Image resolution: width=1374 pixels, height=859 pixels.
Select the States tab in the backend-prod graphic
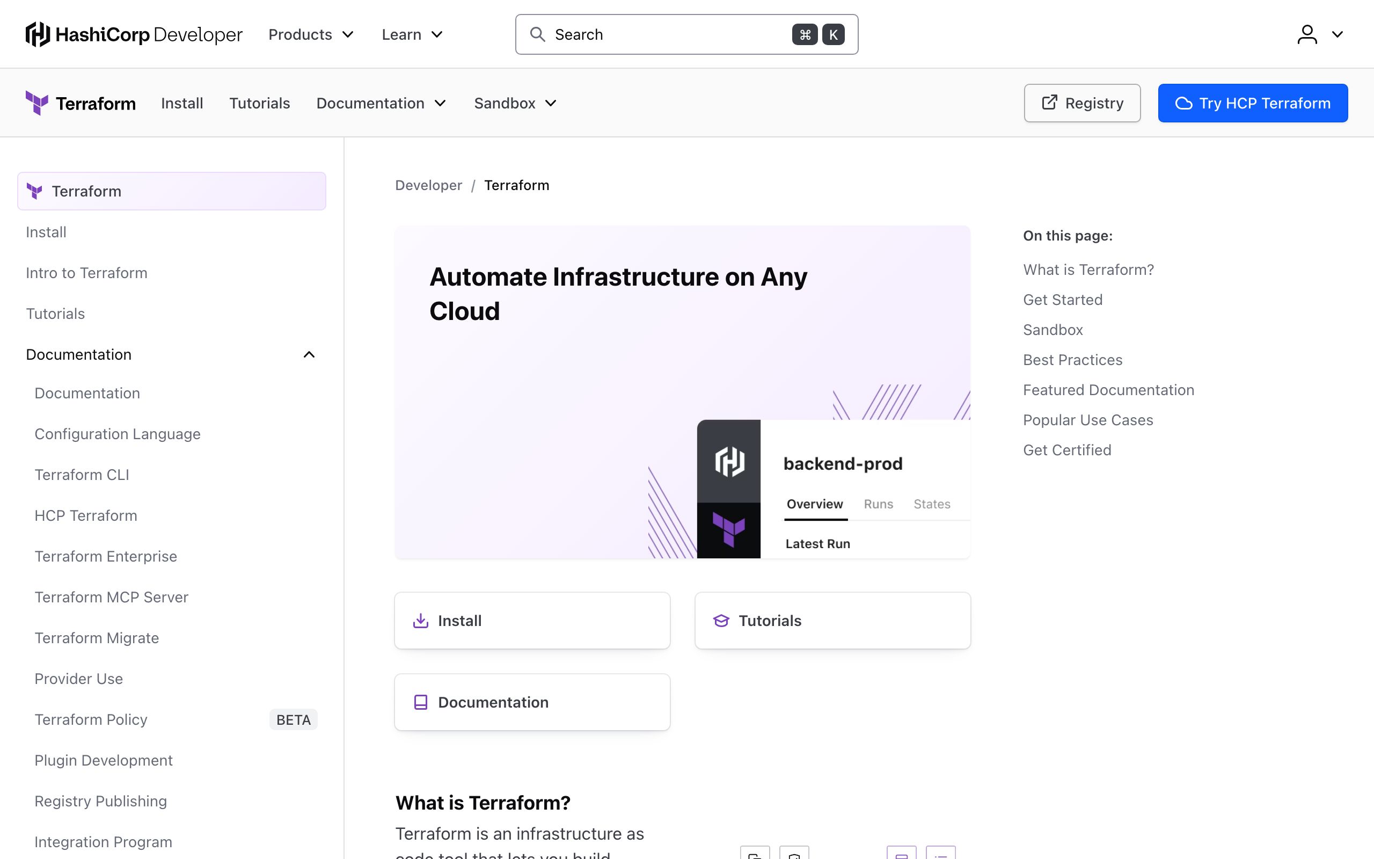(932, 504)
